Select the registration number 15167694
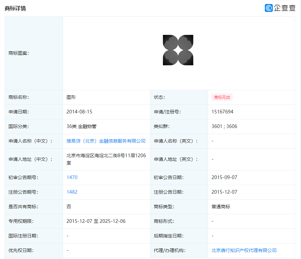301x259 pixels. point(222,112)
